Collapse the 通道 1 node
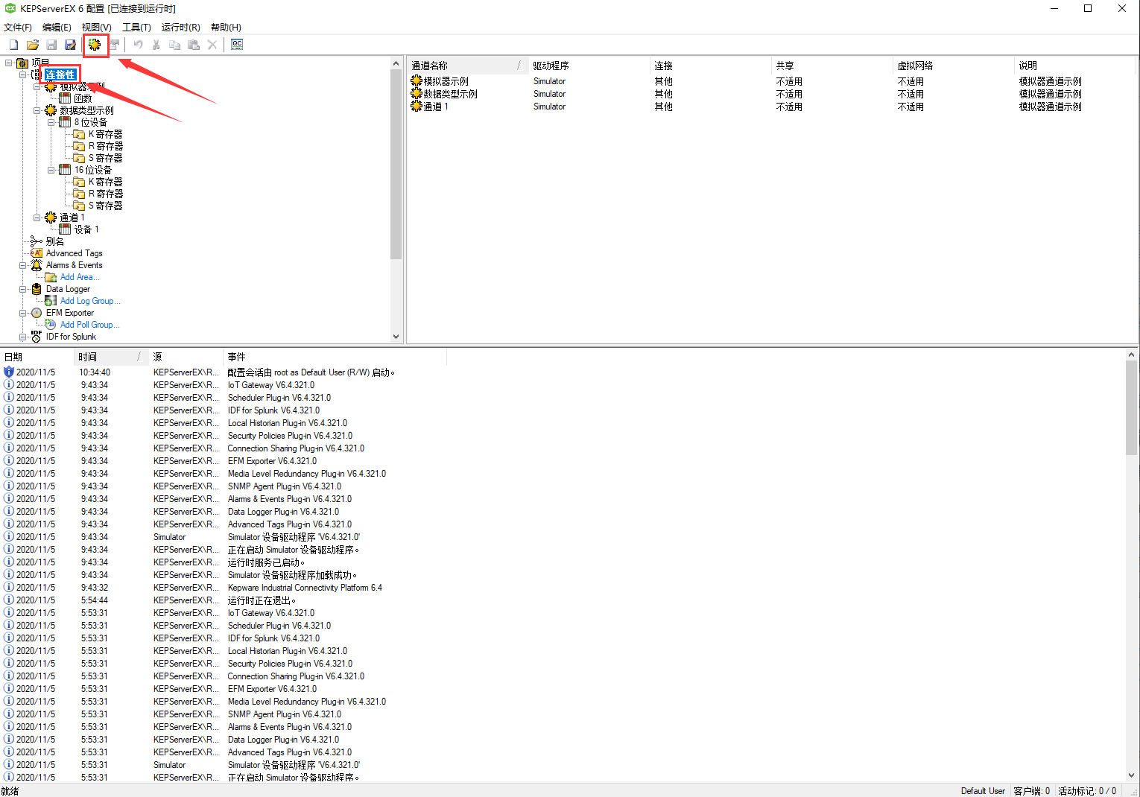The height and width of the screenshot is (797, 1140). pyautogui.click(x=37, y=217)
